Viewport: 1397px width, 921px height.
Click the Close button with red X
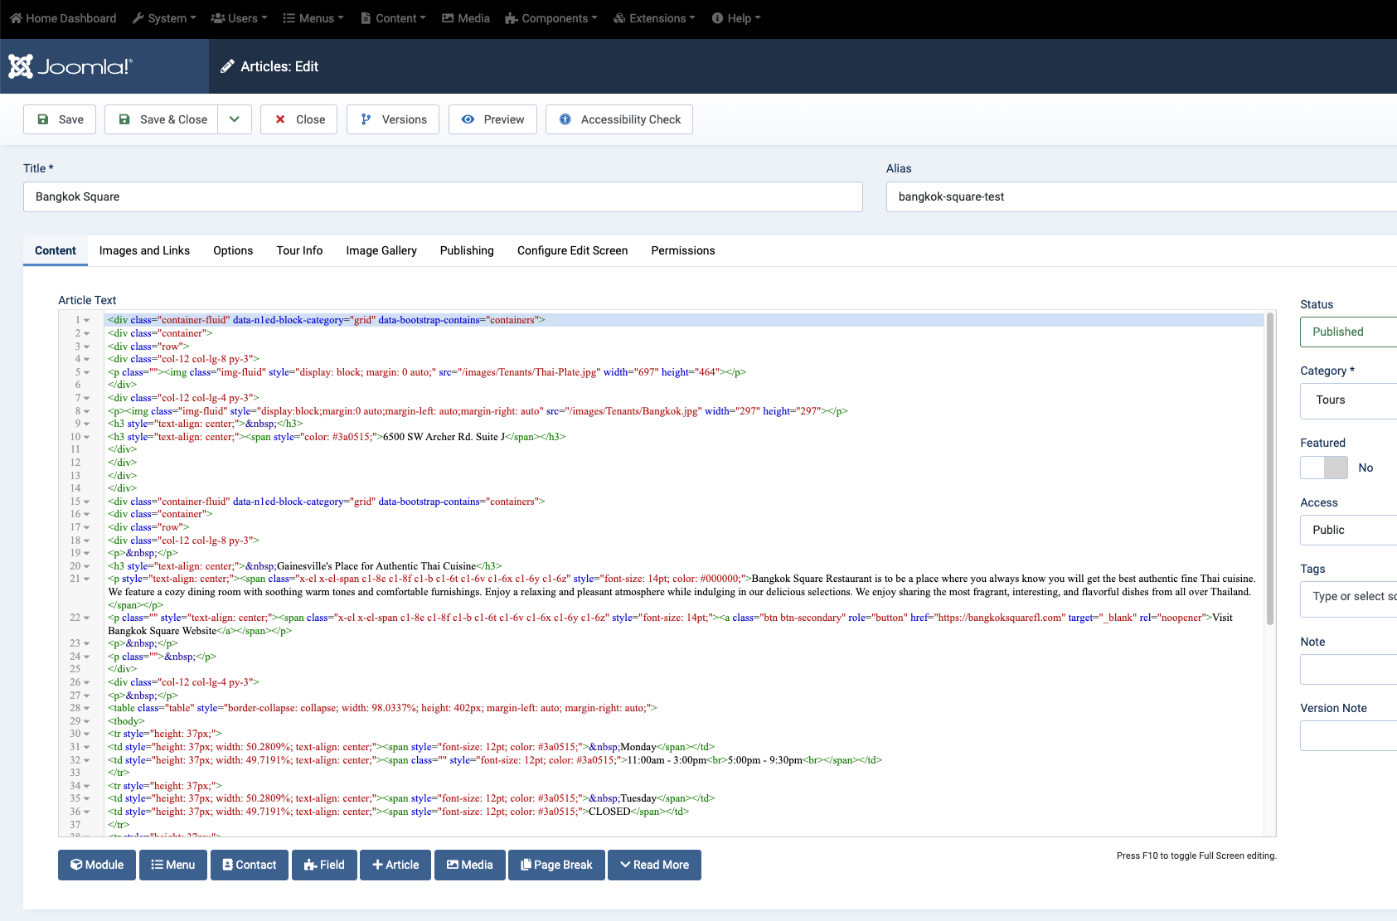pyautogui.click(x=298, y=119)
